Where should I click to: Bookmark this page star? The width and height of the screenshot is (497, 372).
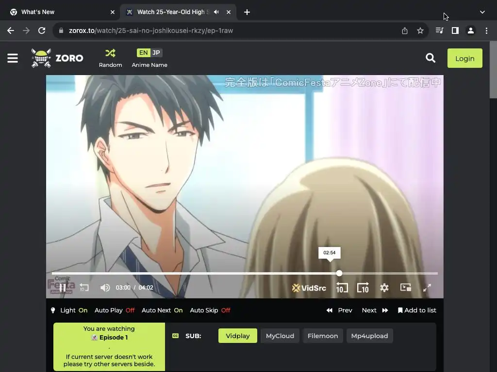tap(420, 31)
